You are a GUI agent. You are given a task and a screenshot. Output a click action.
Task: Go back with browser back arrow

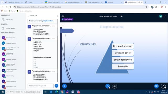[x=2, y=7]
